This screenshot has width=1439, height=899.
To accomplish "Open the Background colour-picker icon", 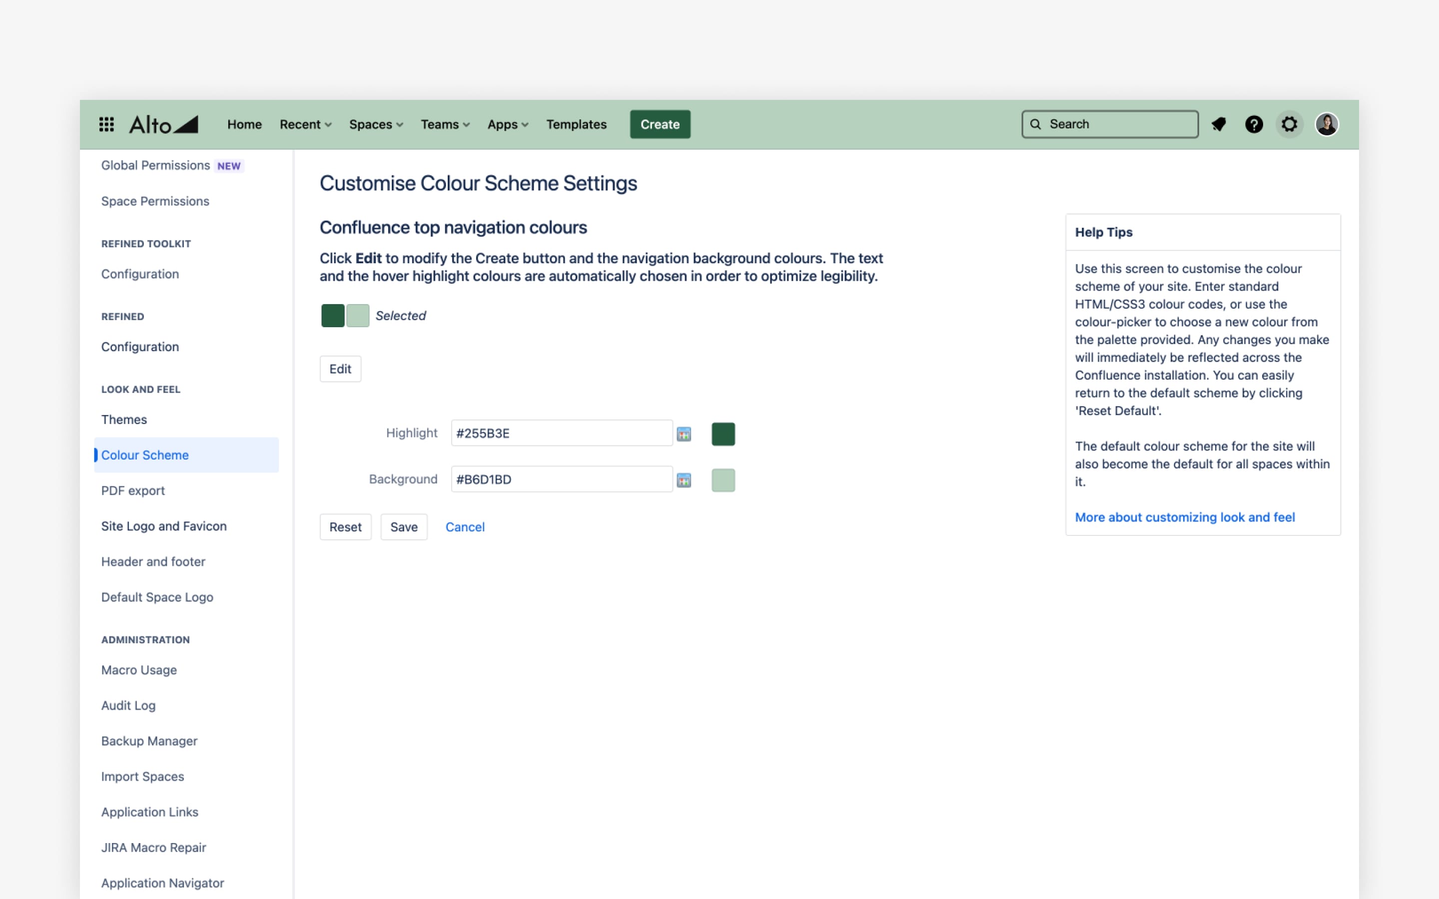I will (684, 480).
